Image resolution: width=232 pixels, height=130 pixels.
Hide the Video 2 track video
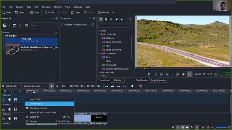point(16,109)
